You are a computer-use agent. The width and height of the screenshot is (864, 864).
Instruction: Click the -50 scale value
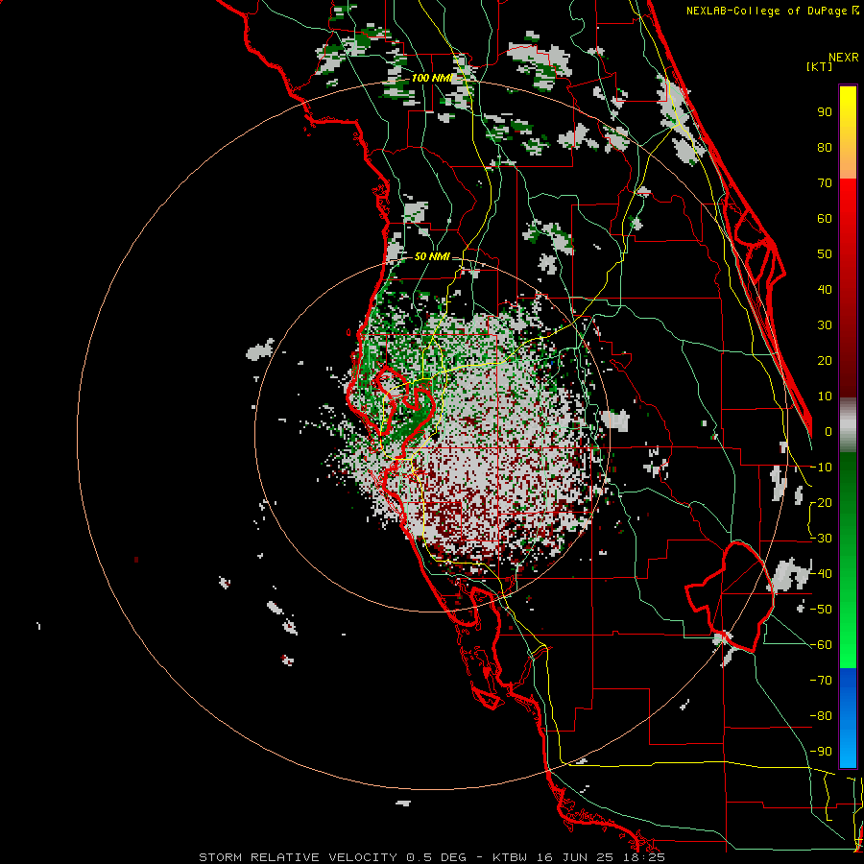pyautogui.click(x=821, y=610)
